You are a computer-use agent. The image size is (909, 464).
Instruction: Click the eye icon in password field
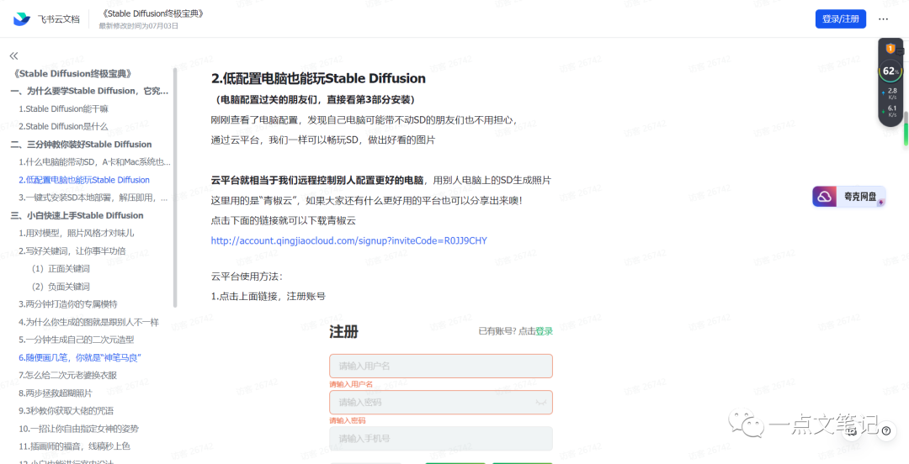pos(541,402)
